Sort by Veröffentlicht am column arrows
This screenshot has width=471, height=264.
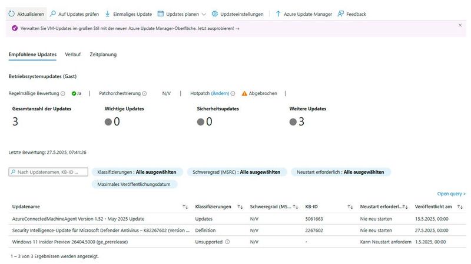pos(460,207)
